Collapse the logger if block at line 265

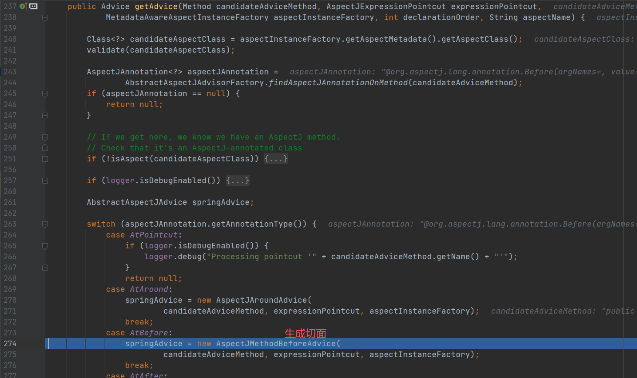pos(45,246)
